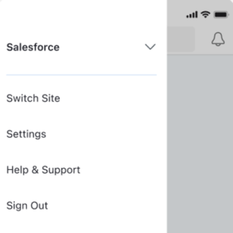Viewport: 233px width, 233px height.
Task: Toggle the site selector dropdown arrow
Action: click(150, 47)
